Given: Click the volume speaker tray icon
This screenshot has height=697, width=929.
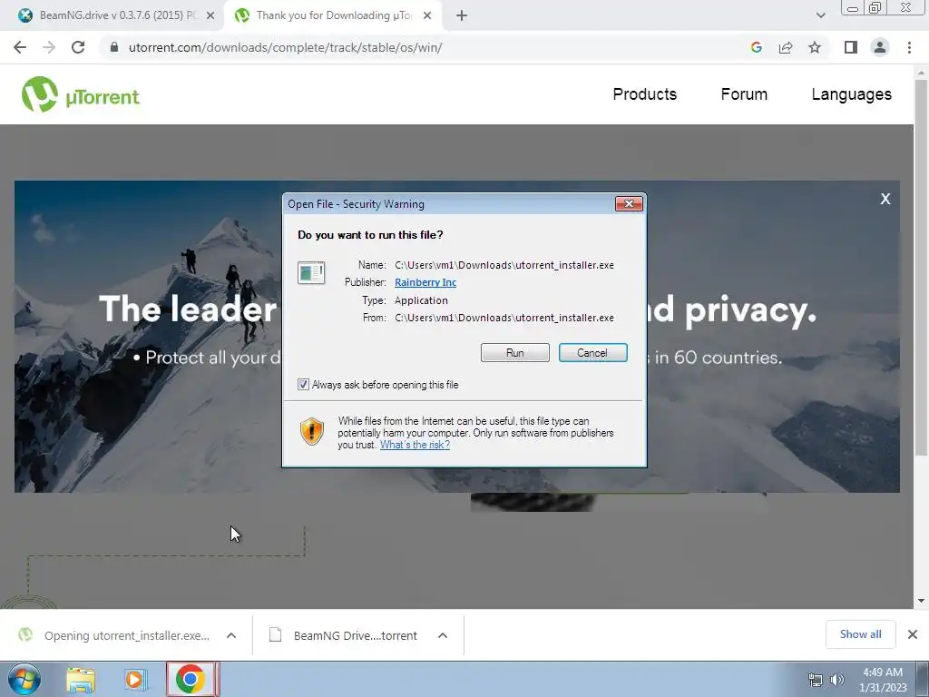Looking at the screenshot, I should pos(837,680).
